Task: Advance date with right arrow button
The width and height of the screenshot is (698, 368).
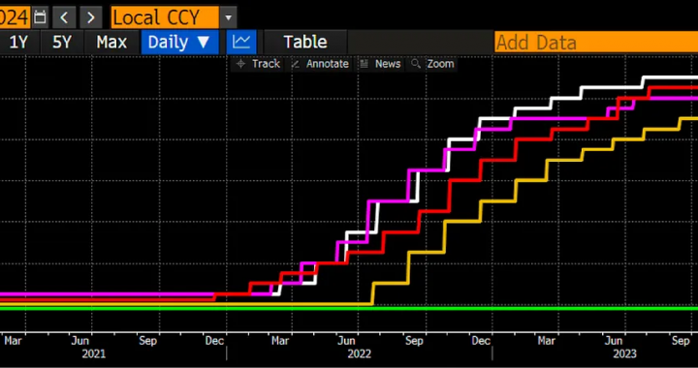Action: 91,17
